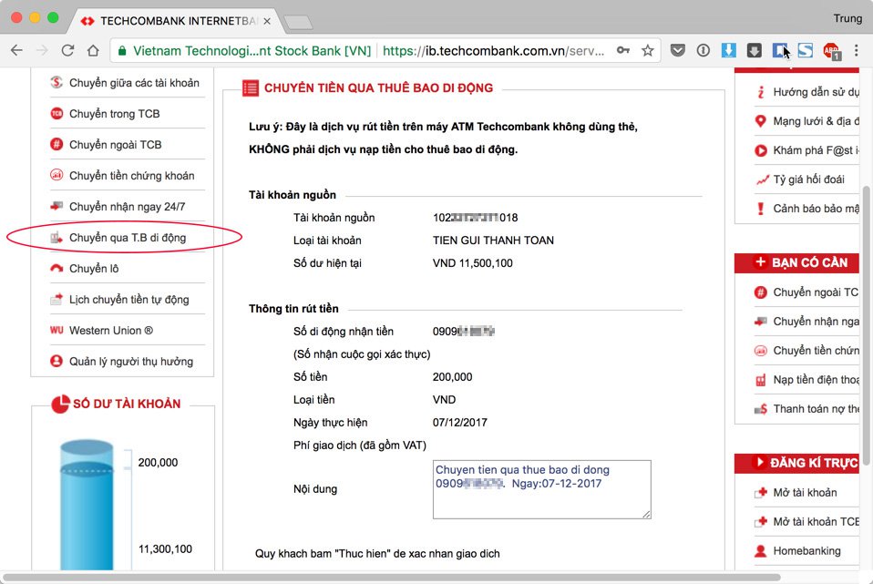Open the Chrome three-dot menu

[857, 51]
